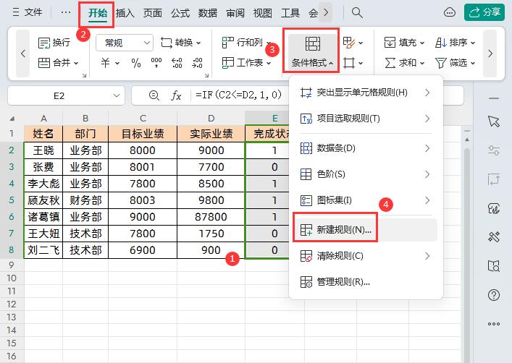Open the cloud sync status icon
Image resolution: width=512 pixels, height=363 pixels.
[x=450, y=12]
